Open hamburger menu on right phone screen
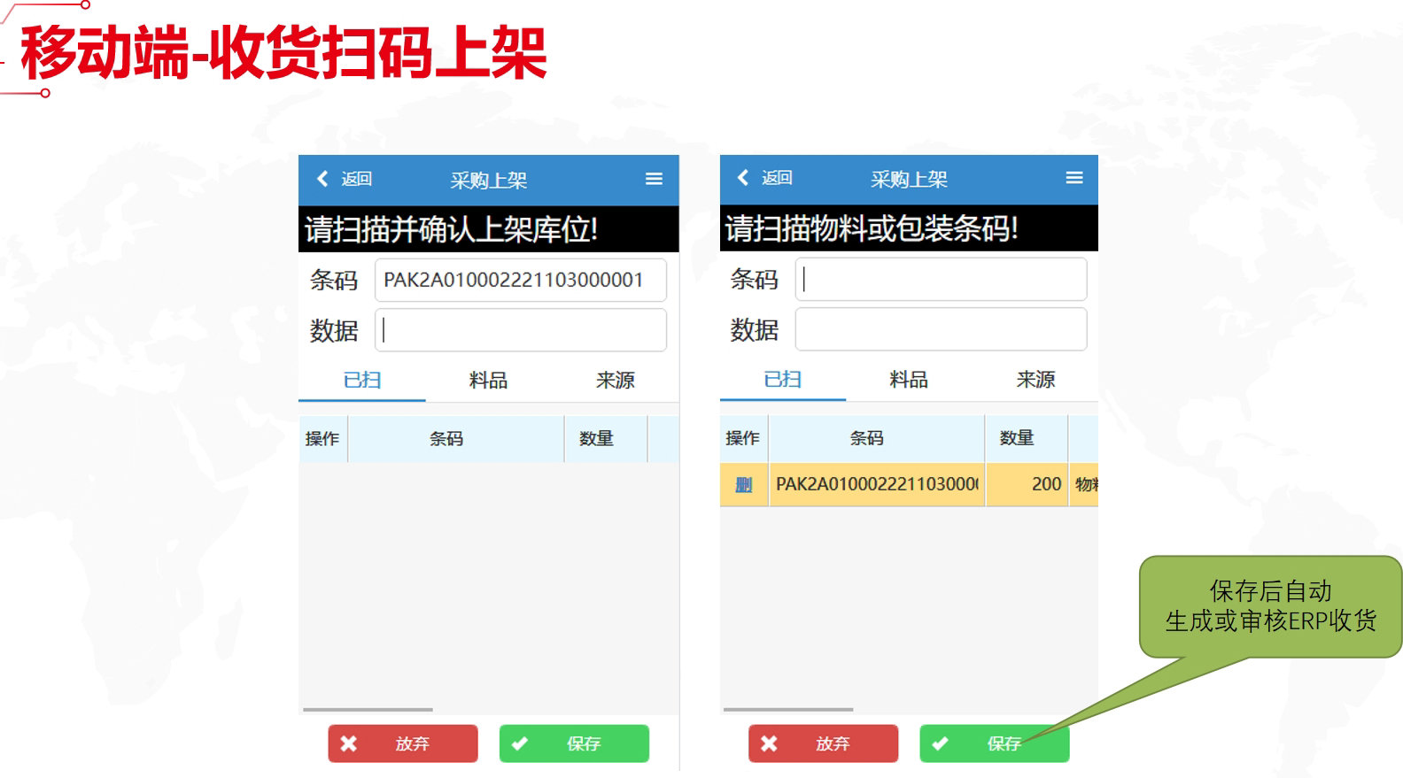1403x778 pixels. click(1074, 178)
